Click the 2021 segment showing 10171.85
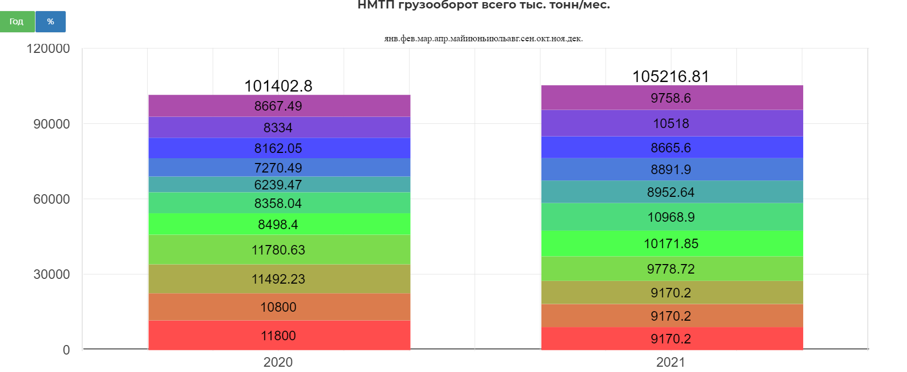 [672, 243]
